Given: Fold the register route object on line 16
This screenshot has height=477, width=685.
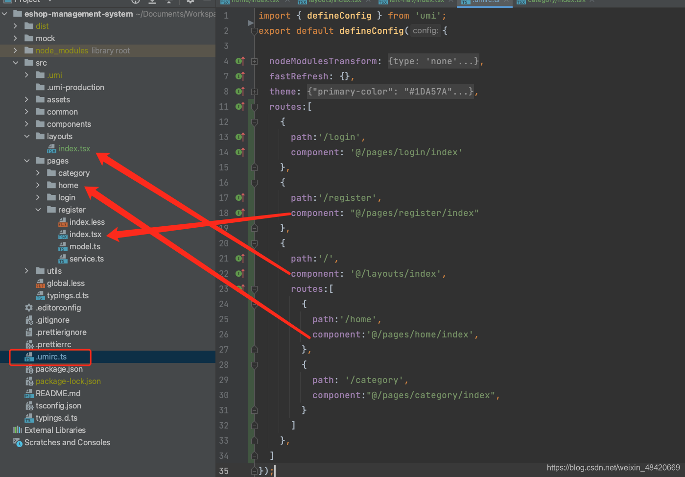Looking at the screenshot, I should [x=254, y=183].
